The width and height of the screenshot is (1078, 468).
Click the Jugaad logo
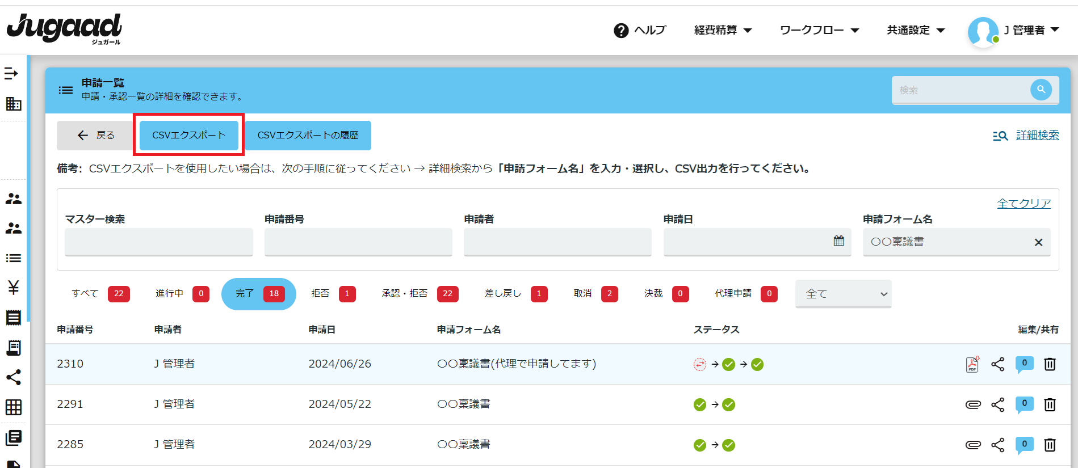[64, 29]
